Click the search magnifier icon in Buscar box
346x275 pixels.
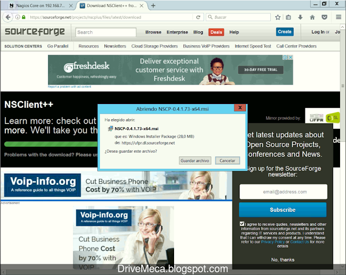point(210,17)
